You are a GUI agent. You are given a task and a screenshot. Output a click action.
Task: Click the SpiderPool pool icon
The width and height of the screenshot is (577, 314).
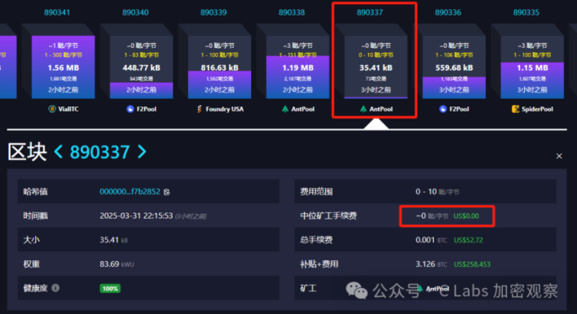[516, 109]
